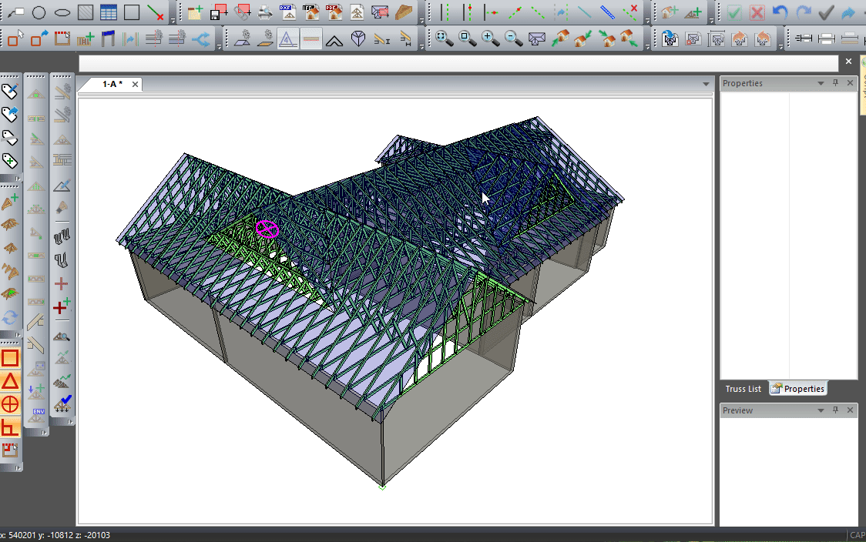Screen dimensions: 866x542
Task: Select the ENV environment tool
Action: point(36,414)
